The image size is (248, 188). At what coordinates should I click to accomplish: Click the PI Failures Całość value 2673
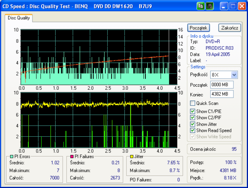(x=115, y=178)
